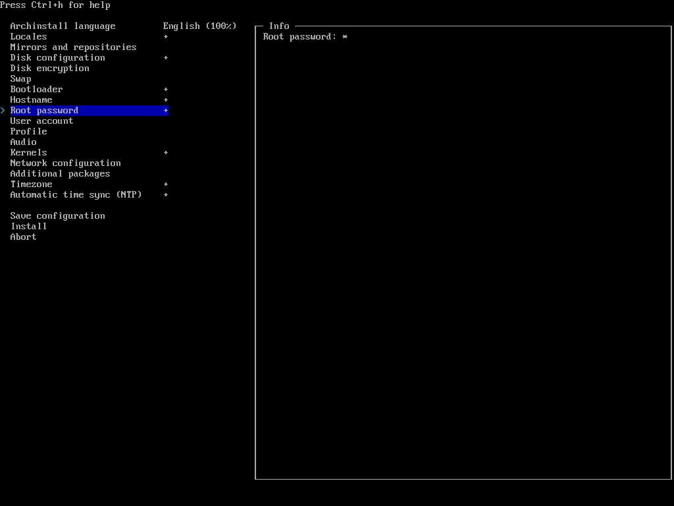Select Additional packages entry
Viewport: 674px width, 506px height.
pos(60,174)
